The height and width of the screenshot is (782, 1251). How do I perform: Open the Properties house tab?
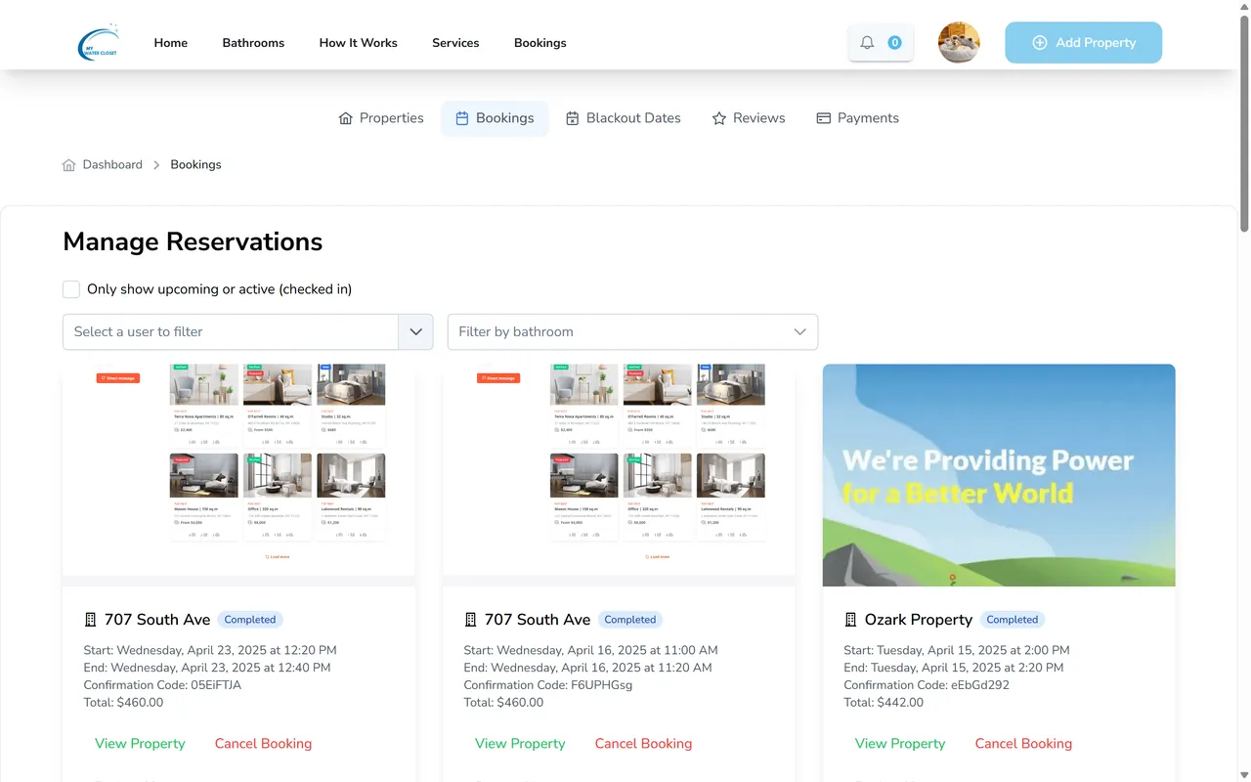pos(380,118)
